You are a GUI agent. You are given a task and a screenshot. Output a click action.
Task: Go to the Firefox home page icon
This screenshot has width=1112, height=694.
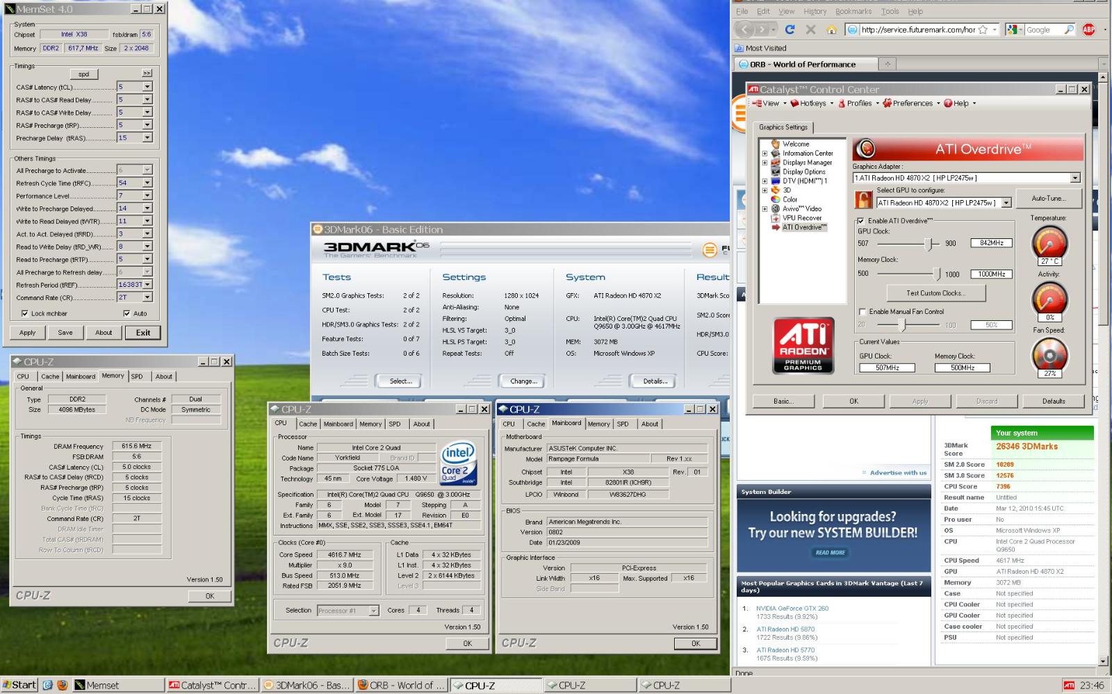(x=831, y=29)
